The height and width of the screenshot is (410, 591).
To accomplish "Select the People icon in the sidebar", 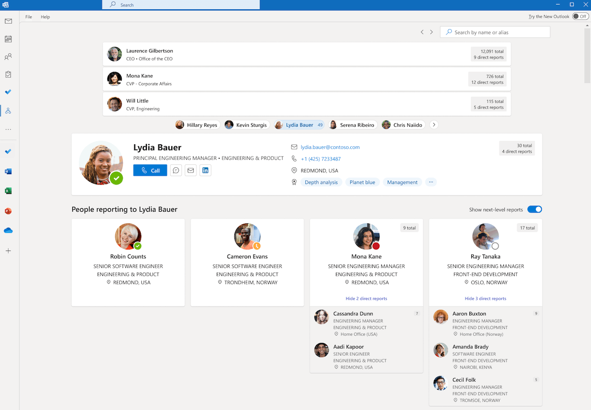I will point(8,57).
